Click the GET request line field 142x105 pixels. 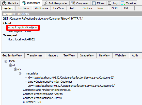click(72, 19)
